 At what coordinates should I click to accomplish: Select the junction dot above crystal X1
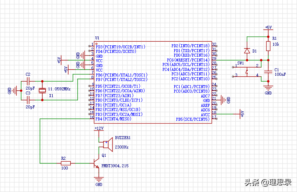42,81
